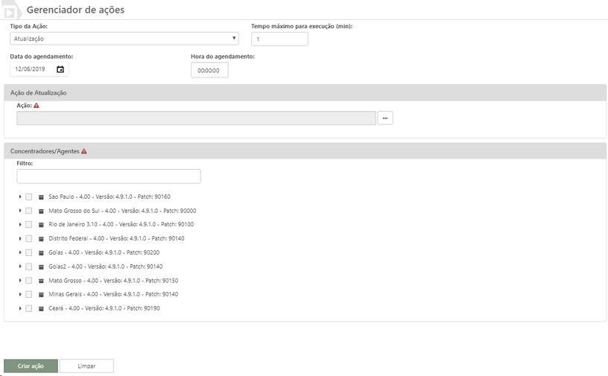This screenshot has width=608, height=376.
Task: Expand the Sao Paulo tree node
Action: point(20,197)
